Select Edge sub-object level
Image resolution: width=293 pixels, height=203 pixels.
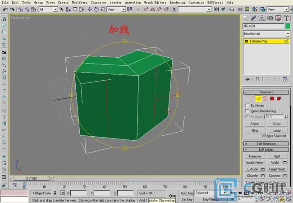(x=258, y=98)
